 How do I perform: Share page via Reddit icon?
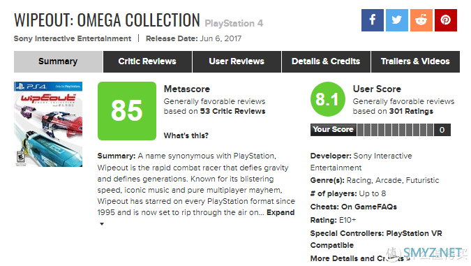click(421, 20)
